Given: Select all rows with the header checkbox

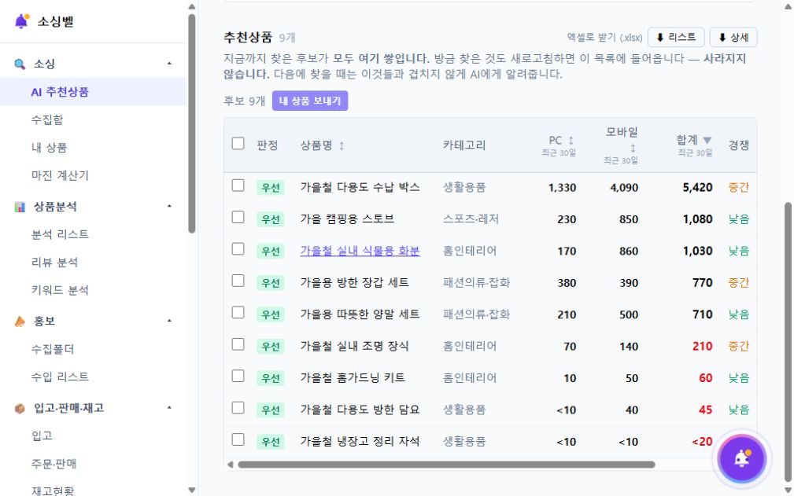Looking at the screenshot, I should 238,144.
